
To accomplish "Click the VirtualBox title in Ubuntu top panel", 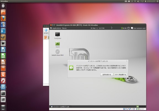I will tap(4, 1).
